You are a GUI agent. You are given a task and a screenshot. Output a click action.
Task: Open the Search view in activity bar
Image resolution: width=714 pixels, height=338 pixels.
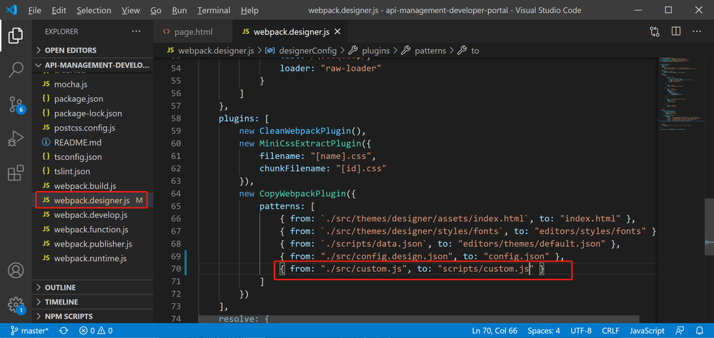pyautogui.click(x=16, y=69)
